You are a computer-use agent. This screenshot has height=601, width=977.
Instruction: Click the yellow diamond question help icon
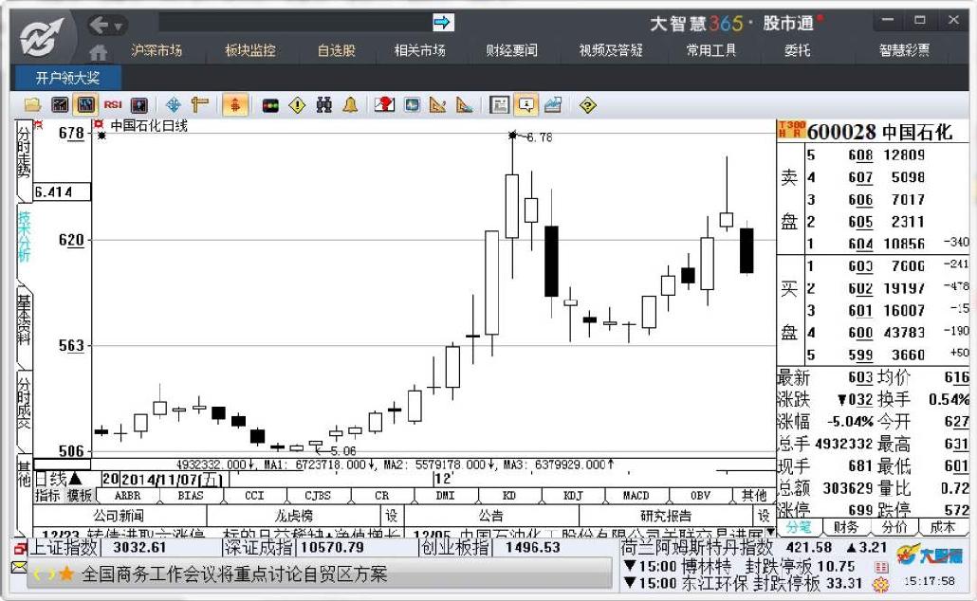[587, 105]
